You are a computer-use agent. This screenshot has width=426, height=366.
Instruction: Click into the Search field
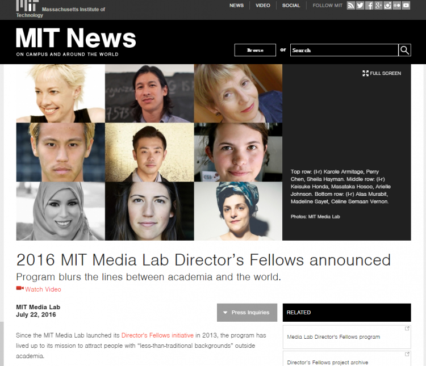344,51
